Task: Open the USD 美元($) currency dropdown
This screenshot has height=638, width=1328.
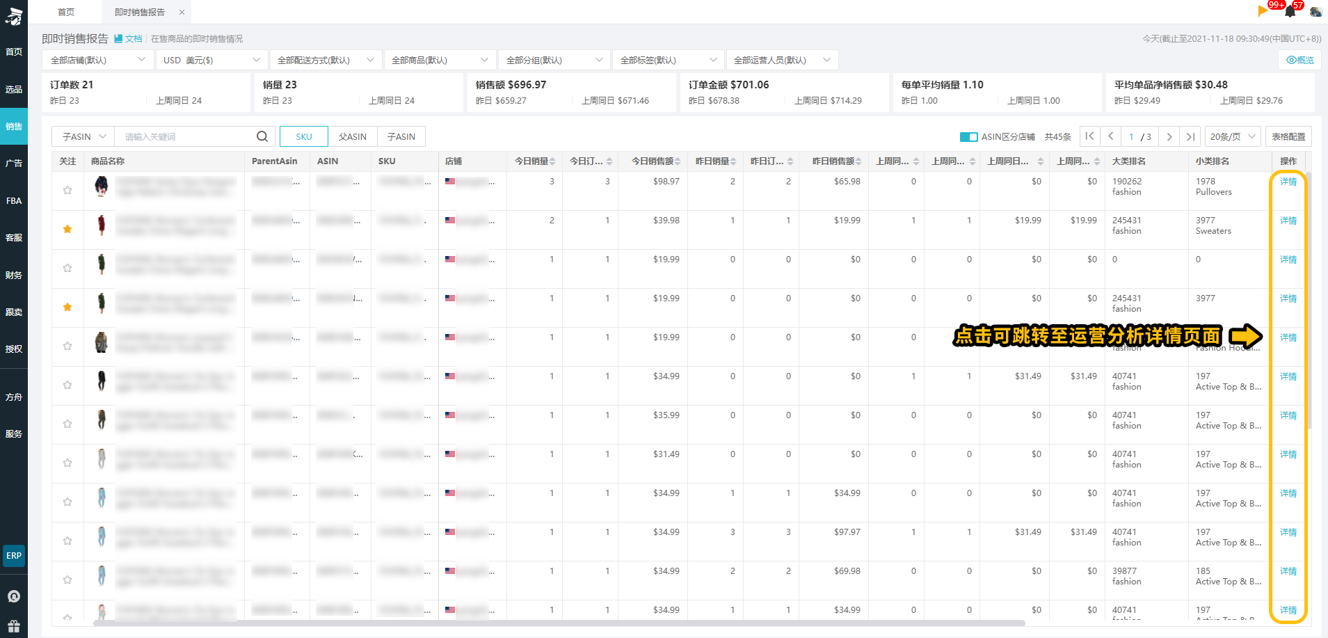Action: [211, 60]
